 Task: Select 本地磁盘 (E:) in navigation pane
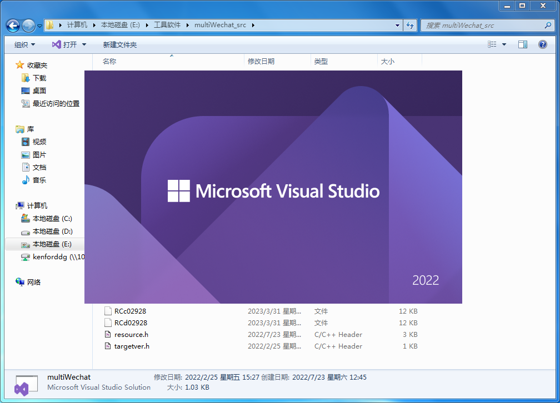52,244
